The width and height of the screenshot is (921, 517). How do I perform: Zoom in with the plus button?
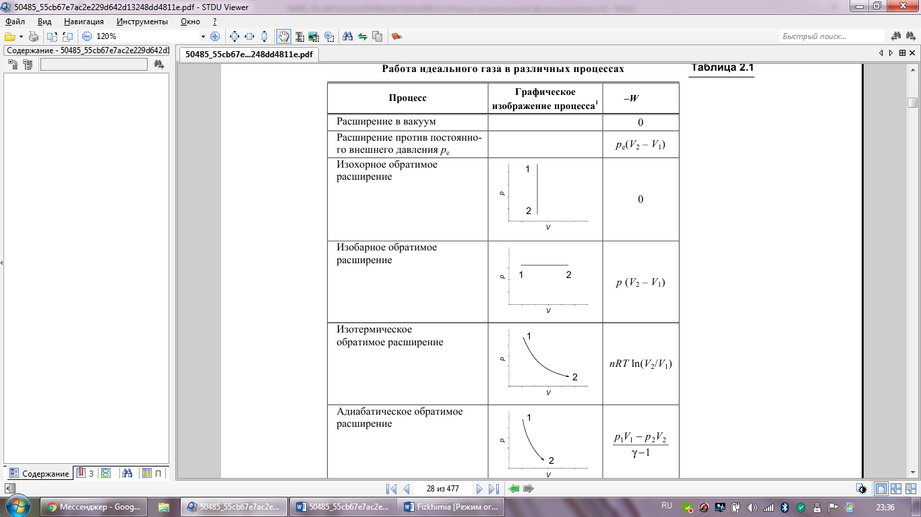pyautogui.click(x=215, y=36)
